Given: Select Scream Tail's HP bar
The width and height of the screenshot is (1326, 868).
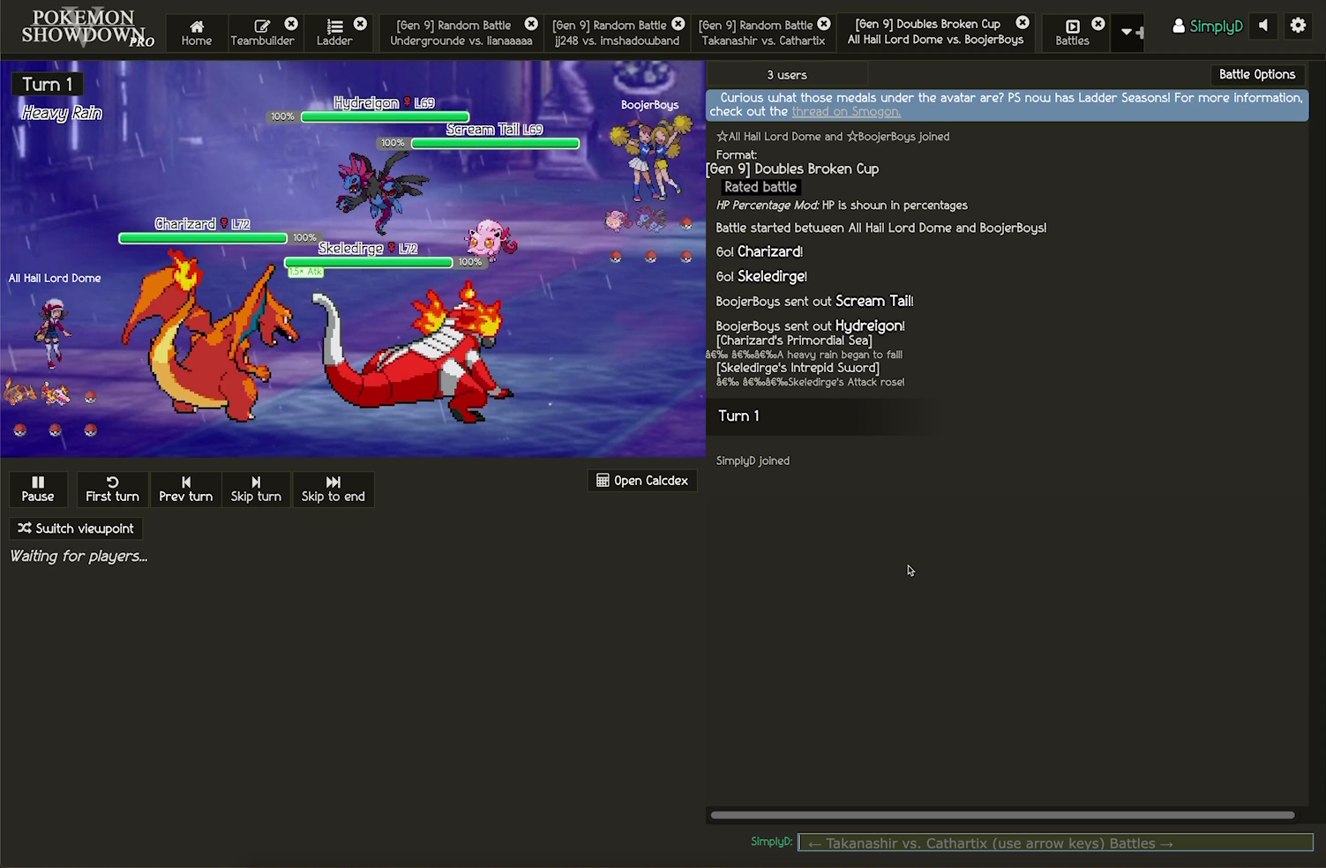Looking at the screenshot, I should coord(495,143).
